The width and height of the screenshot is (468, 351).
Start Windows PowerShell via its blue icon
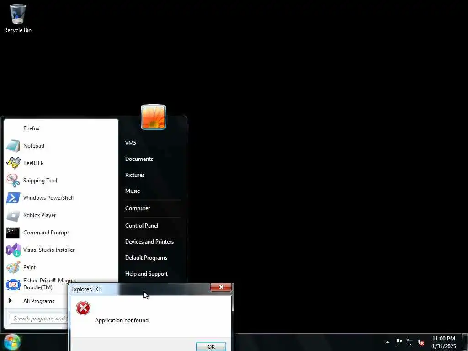[13, 197]
